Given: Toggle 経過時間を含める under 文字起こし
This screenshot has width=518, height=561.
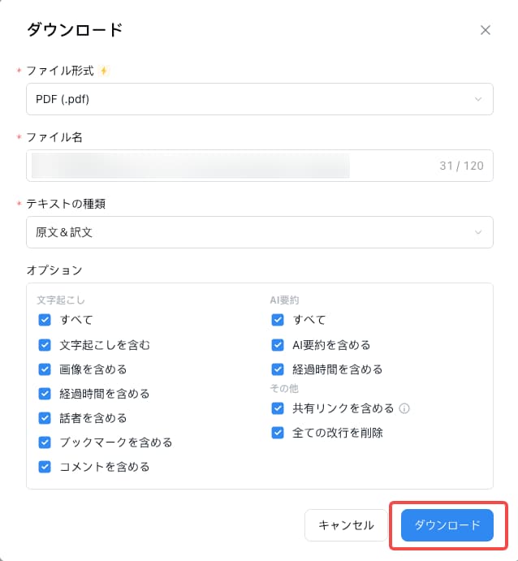Looking at the screenshot, I should coord(45,394).
